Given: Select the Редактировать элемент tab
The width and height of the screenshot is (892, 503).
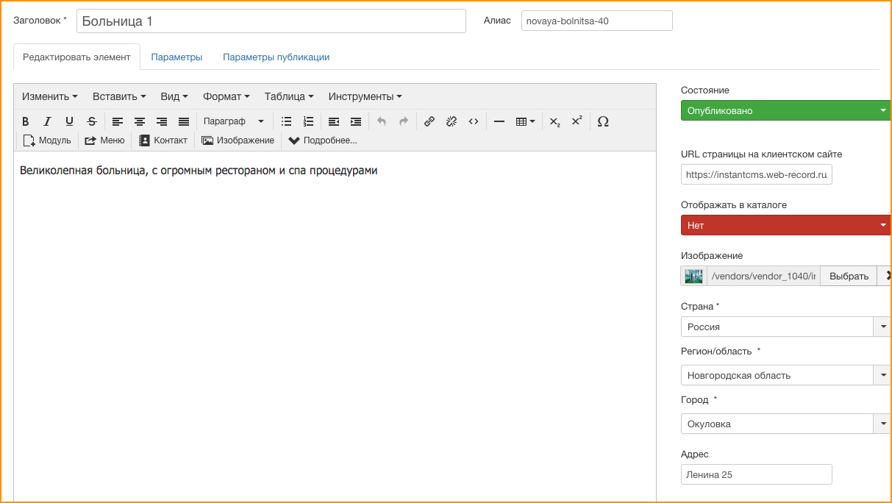Looking at the screenshot, I should pyautogui.click(x=76, y=57).
